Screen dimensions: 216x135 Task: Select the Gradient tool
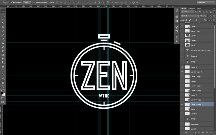tap(3, 54)
